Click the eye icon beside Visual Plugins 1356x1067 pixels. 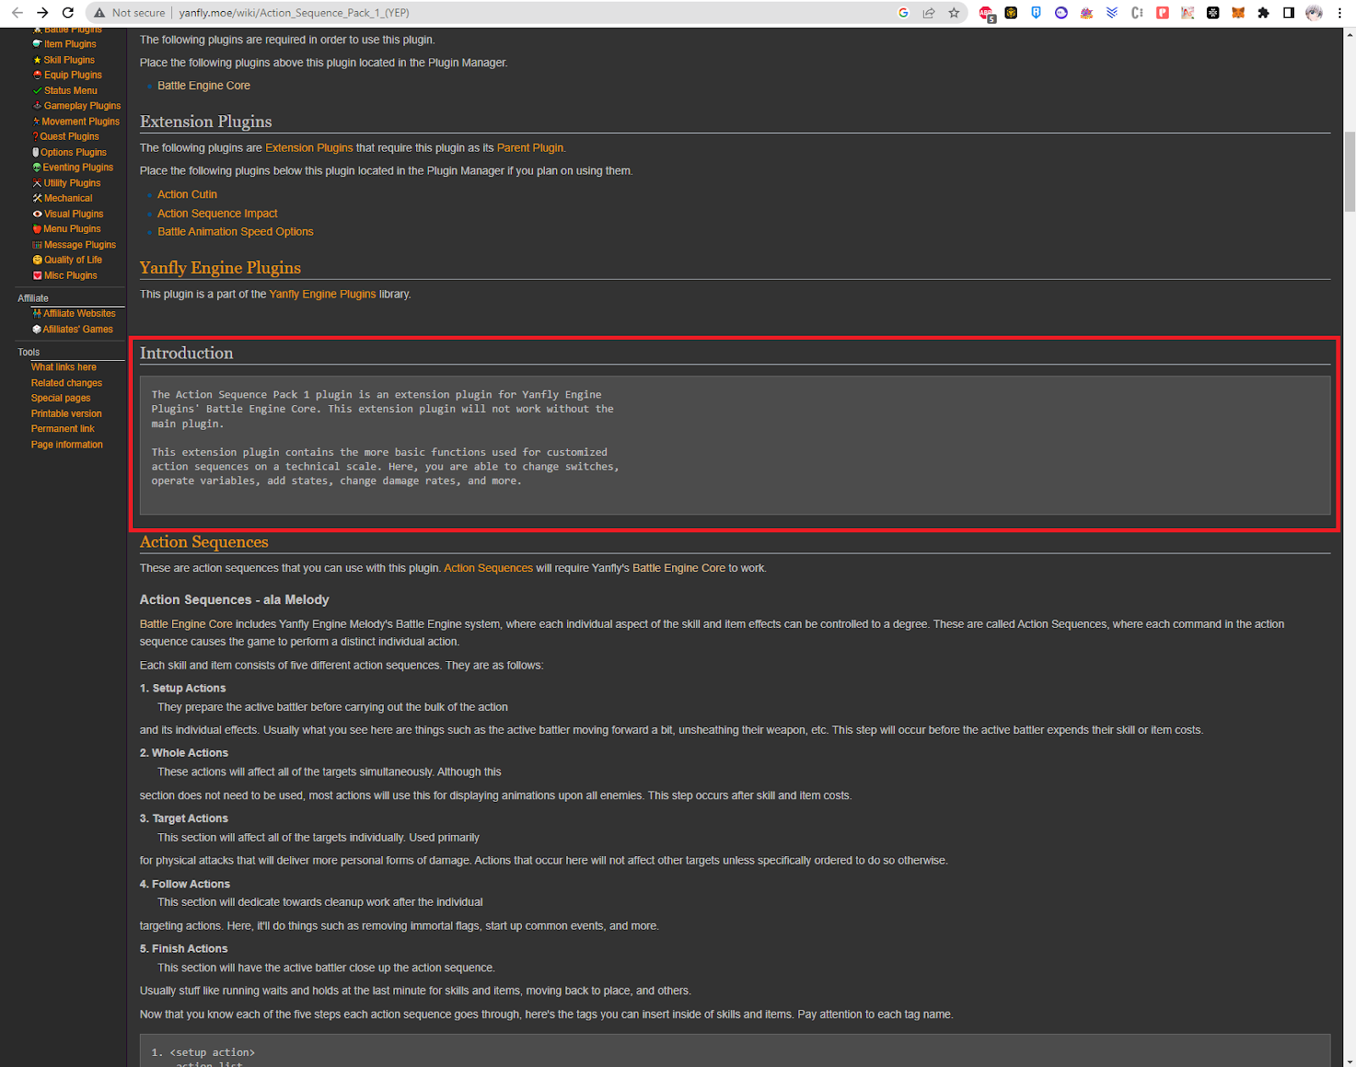(37, 214)
